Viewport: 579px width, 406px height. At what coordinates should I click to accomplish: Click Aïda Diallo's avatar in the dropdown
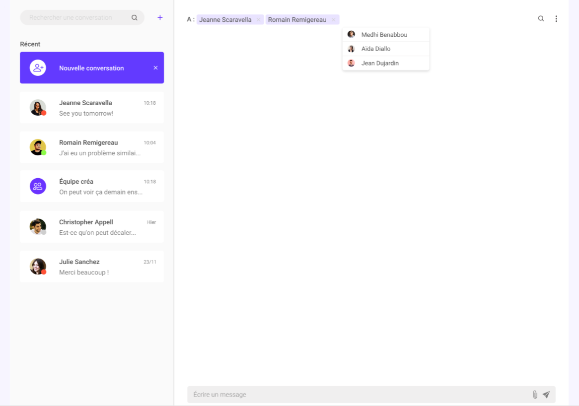[351, 49]
